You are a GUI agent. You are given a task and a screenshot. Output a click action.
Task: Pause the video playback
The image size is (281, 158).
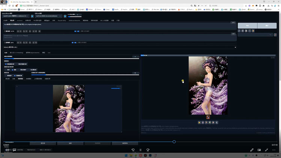[x=140, y=150]
